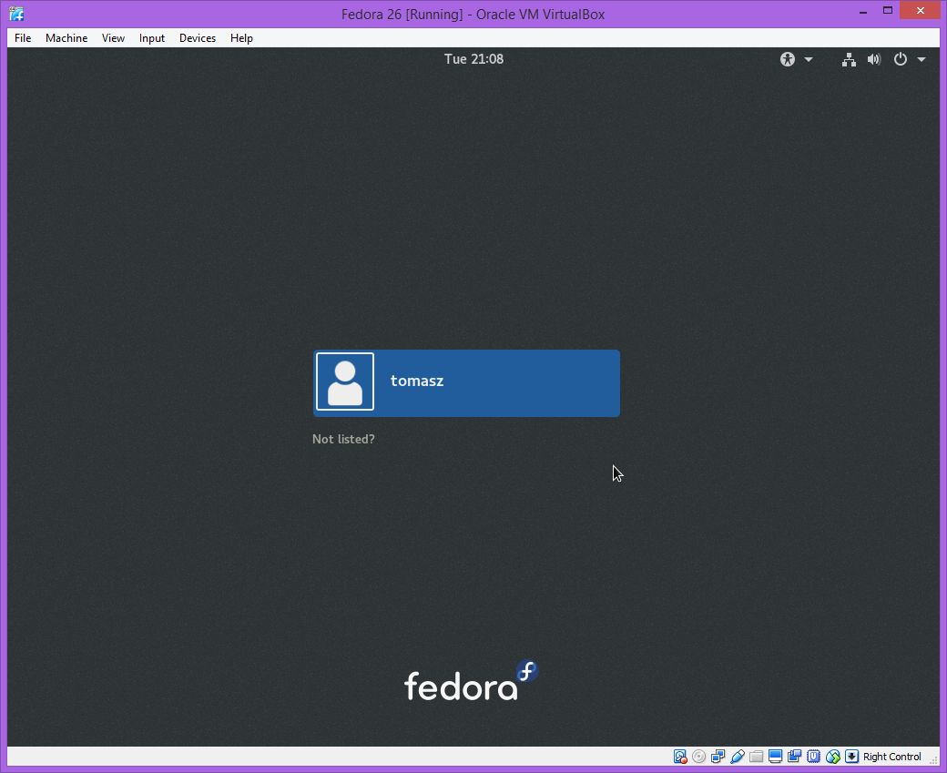Click the wired network status icon

[x=850, y=59]
